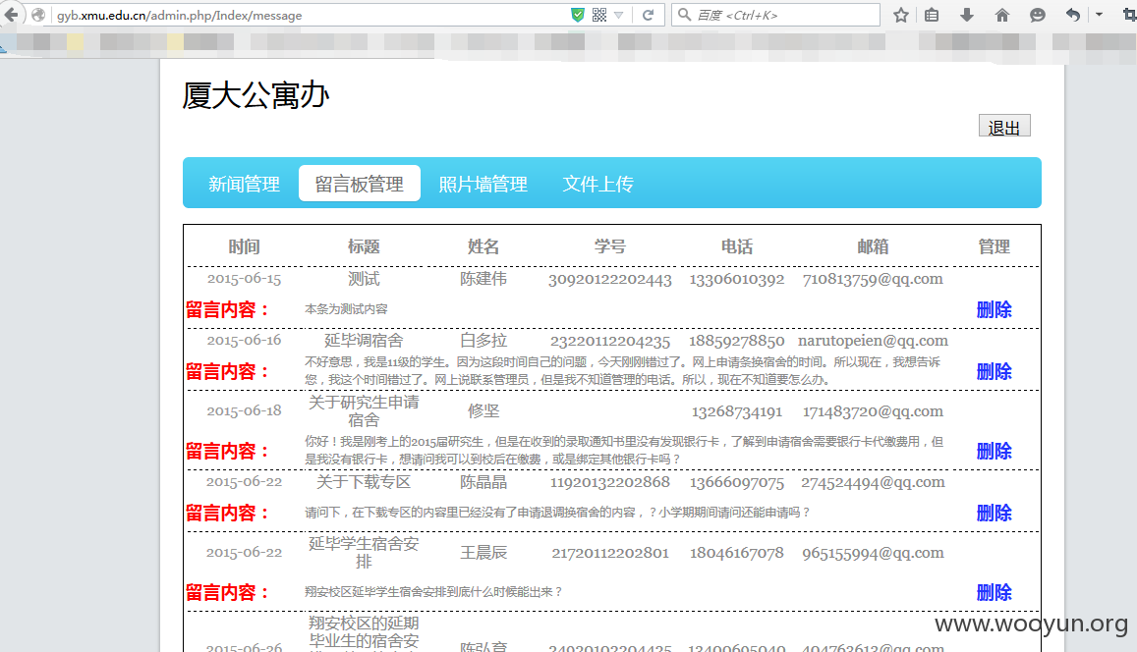Screen dimensions: 1137x652
Task: Click student number 11920132202868
Action: pos(610,482)
